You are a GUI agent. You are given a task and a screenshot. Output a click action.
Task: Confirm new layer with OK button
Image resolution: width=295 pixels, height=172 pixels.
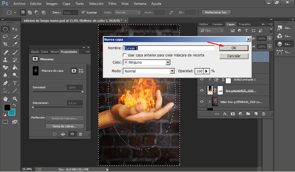(234, 48)
